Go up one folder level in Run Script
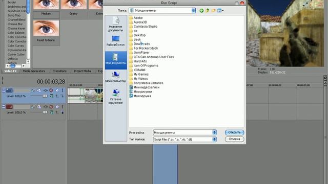The width and height of the screenshot is (328, 184). 207,10
